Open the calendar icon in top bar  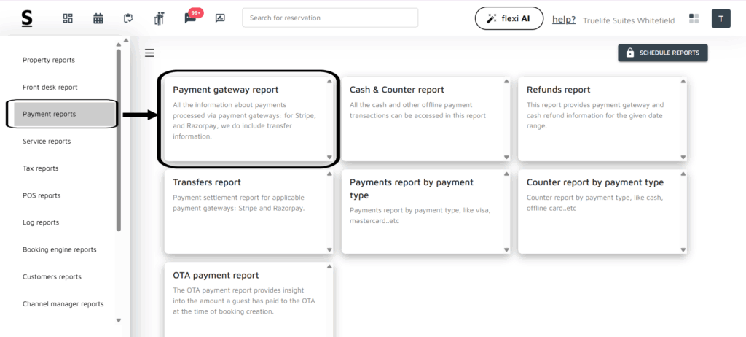(x=98, y=18)
